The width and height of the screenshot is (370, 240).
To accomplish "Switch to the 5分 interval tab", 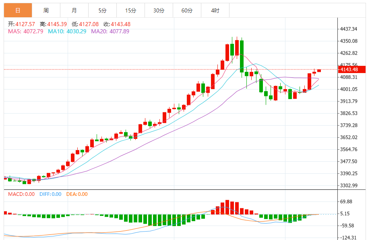I will (102, 10).
